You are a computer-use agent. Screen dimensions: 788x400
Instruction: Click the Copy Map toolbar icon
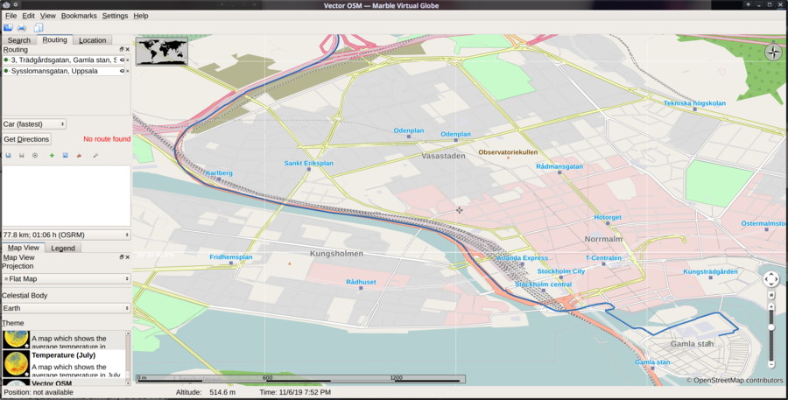[x=39, y=28]
